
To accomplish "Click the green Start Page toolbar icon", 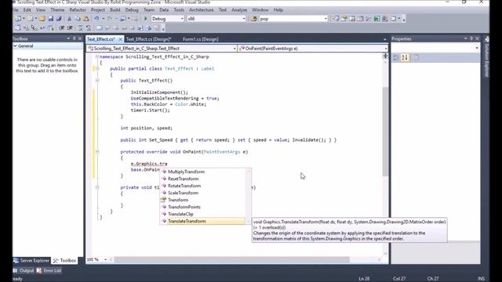I will 376,19.
